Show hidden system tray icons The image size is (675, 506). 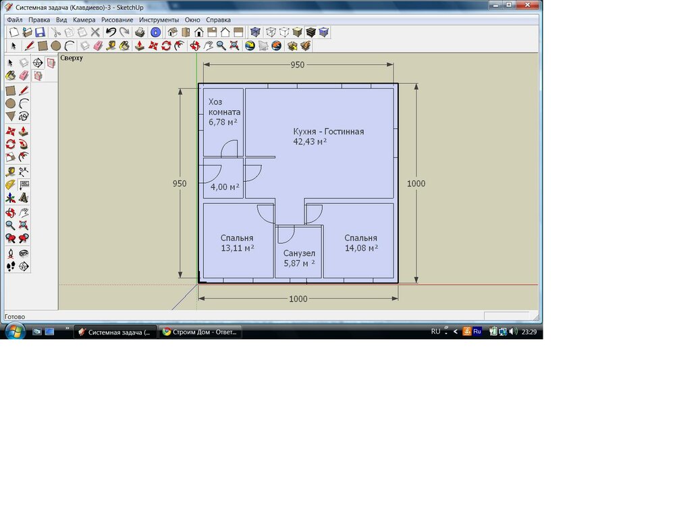[455, 332]
